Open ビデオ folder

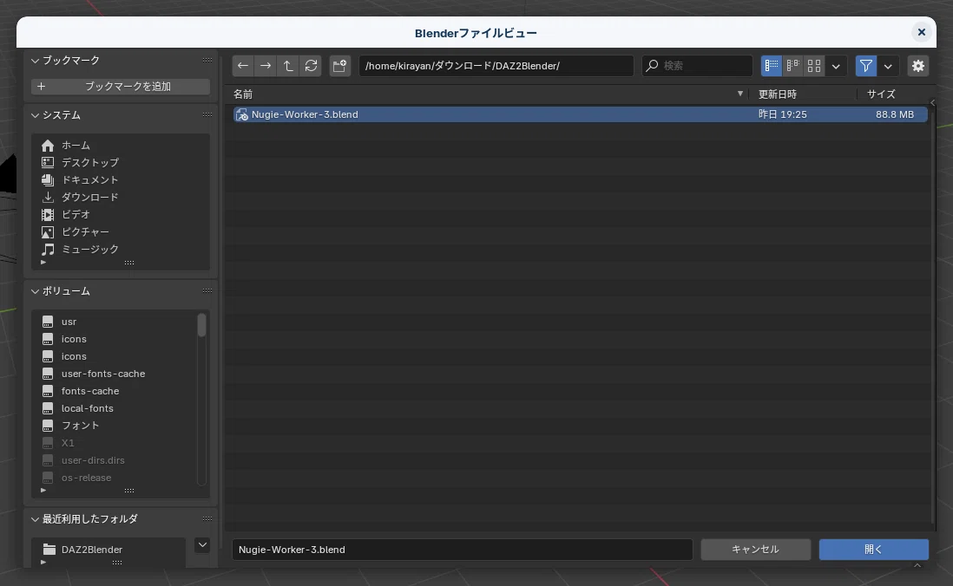121,214
